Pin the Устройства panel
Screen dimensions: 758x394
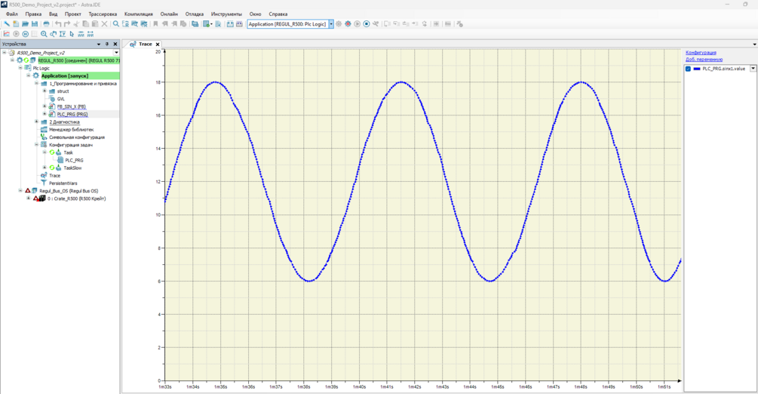(107, 44)
